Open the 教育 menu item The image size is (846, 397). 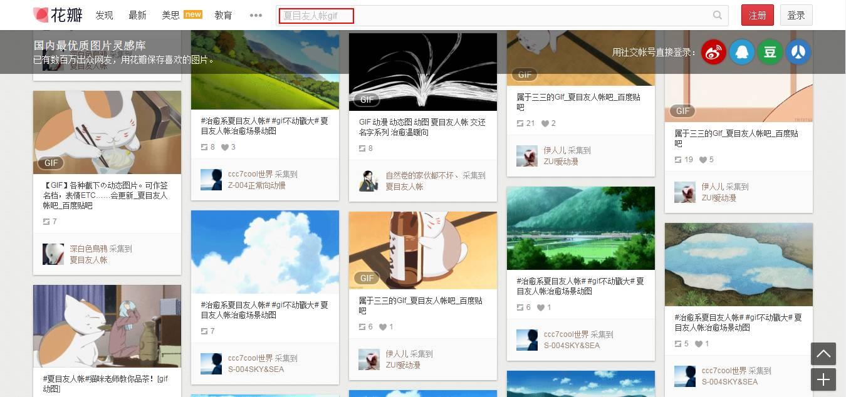223,15
